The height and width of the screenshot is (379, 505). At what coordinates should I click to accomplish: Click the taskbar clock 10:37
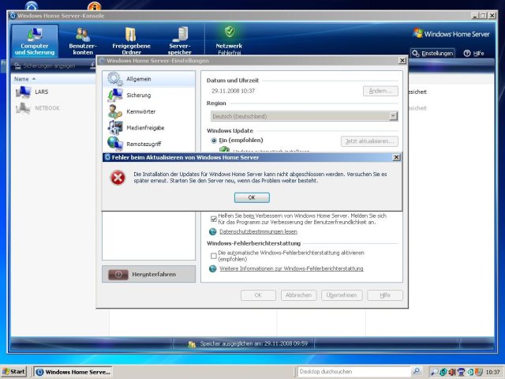[492, 372]
